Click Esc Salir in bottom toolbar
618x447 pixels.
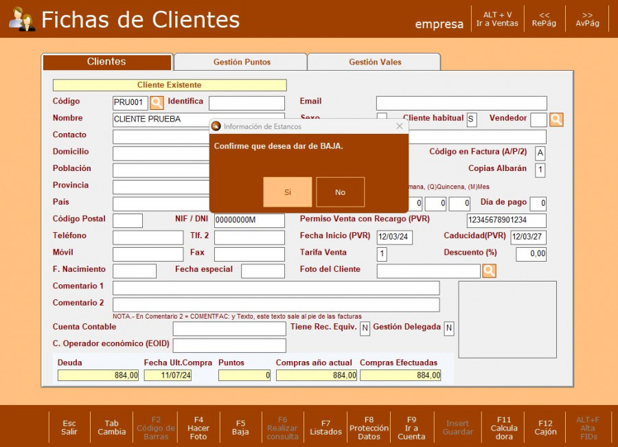click(x=69, y=427)
